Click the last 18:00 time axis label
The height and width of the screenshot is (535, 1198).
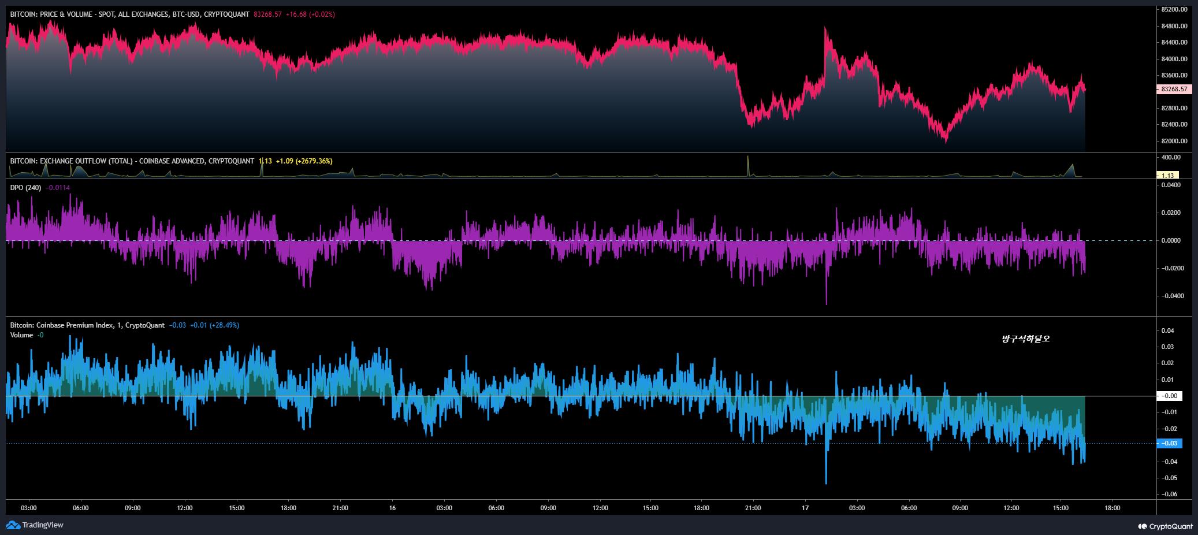[1112, 508]
